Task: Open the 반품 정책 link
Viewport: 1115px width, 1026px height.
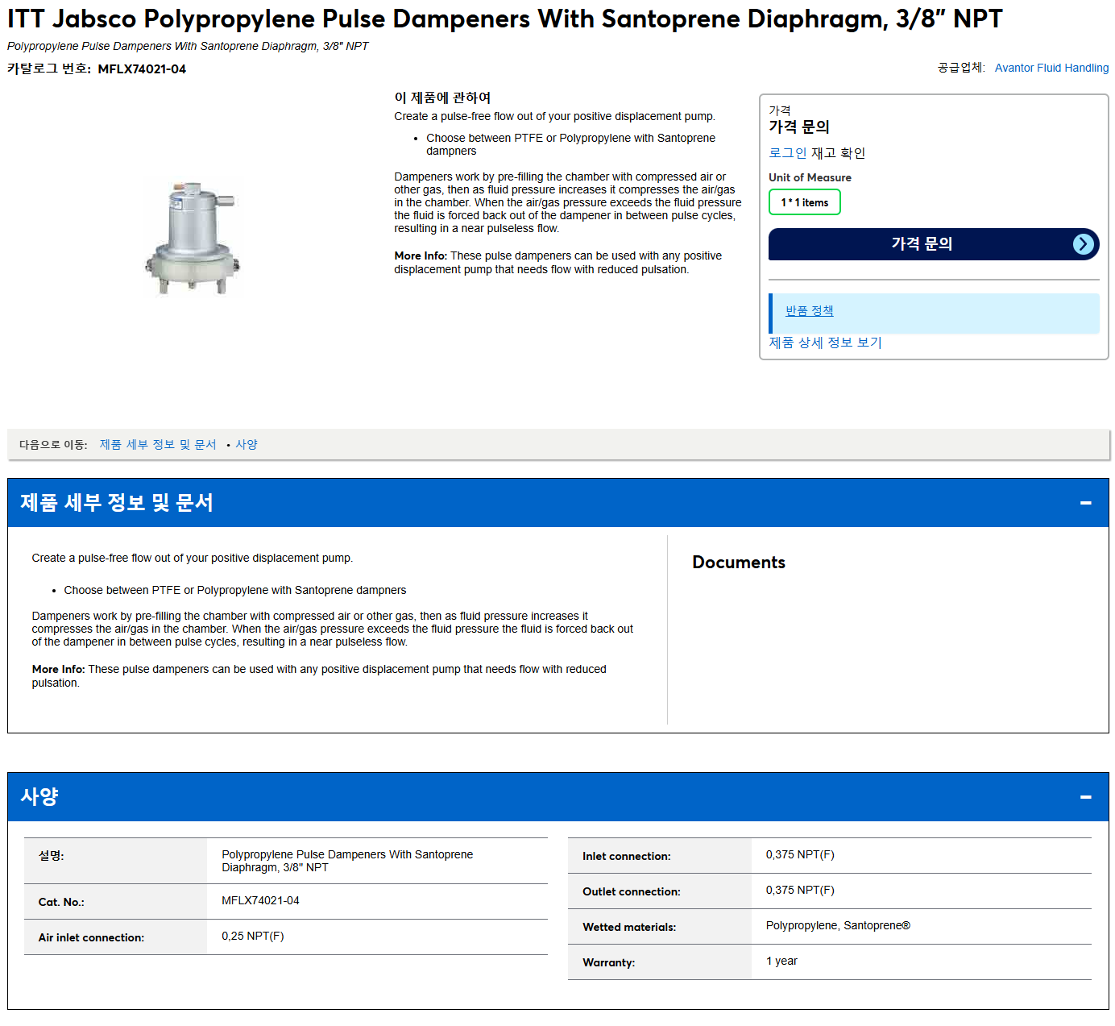Action: pos(809,311)
